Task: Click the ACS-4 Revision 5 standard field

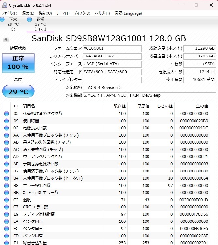Action: (149, 88)
